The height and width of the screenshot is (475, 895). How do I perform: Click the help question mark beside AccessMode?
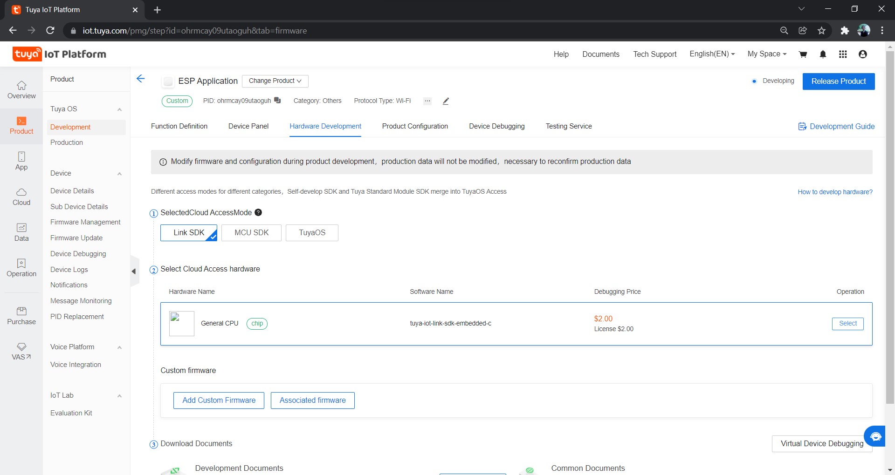pyautogui.click(x=258, y=212)
